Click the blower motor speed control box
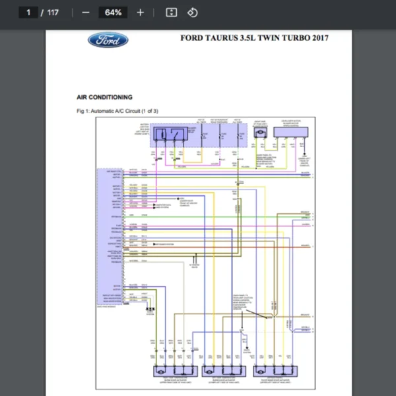Image resolution: width=396 pixels, height=396 pixels. 289,133
